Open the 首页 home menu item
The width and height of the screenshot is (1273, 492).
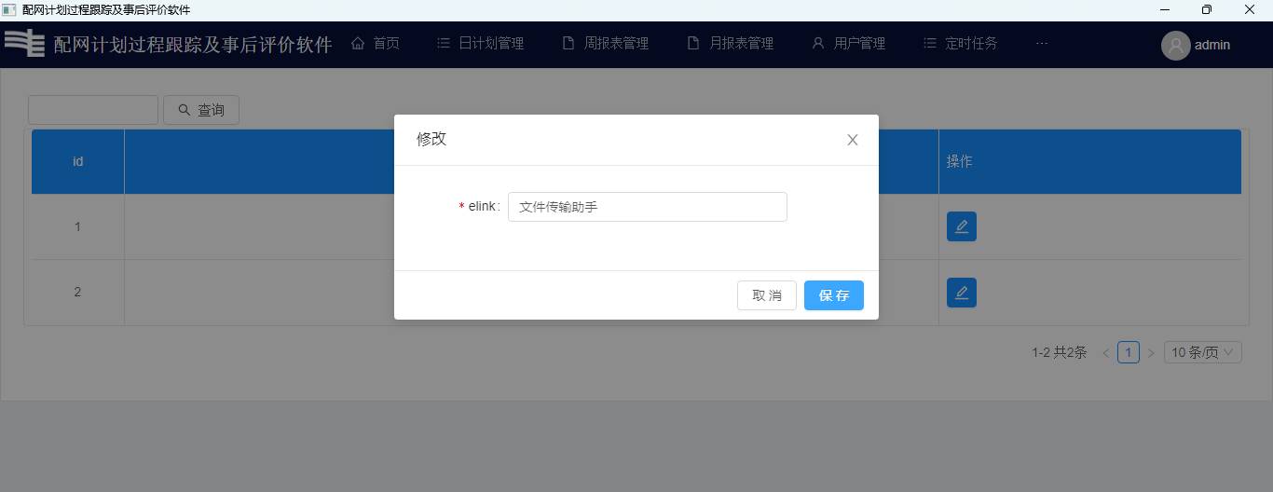coord(376,44)
